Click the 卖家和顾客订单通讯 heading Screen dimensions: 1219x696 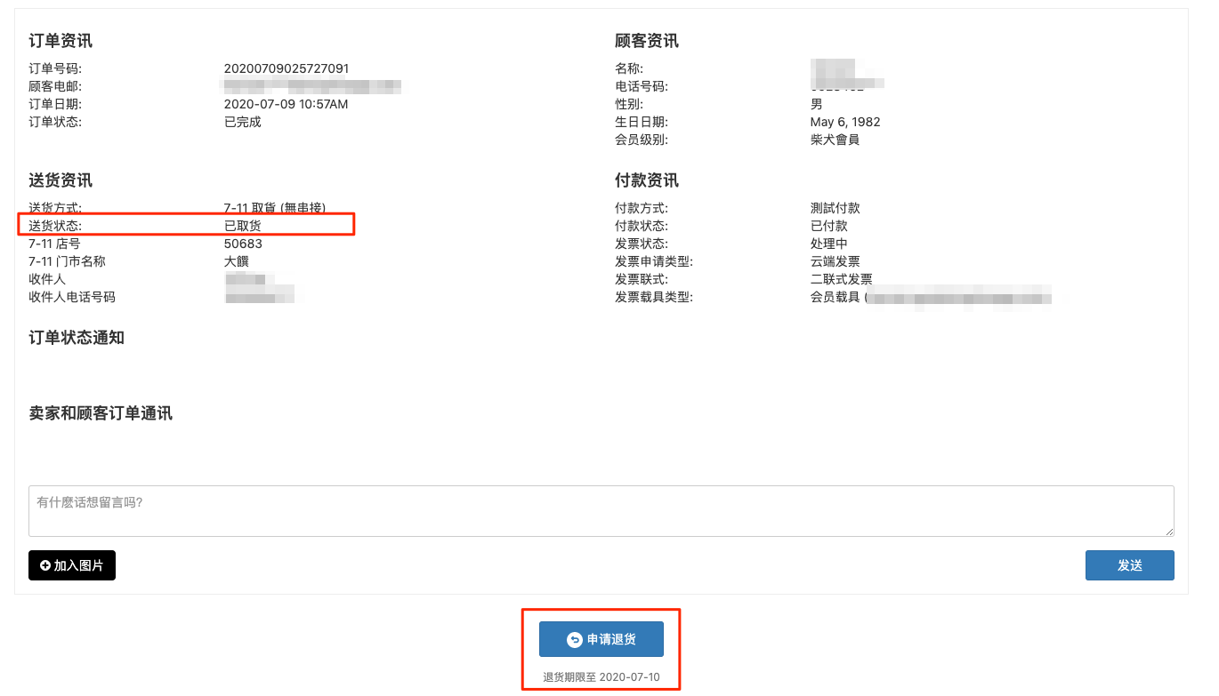pyautogui.click(x=101, y=413)
